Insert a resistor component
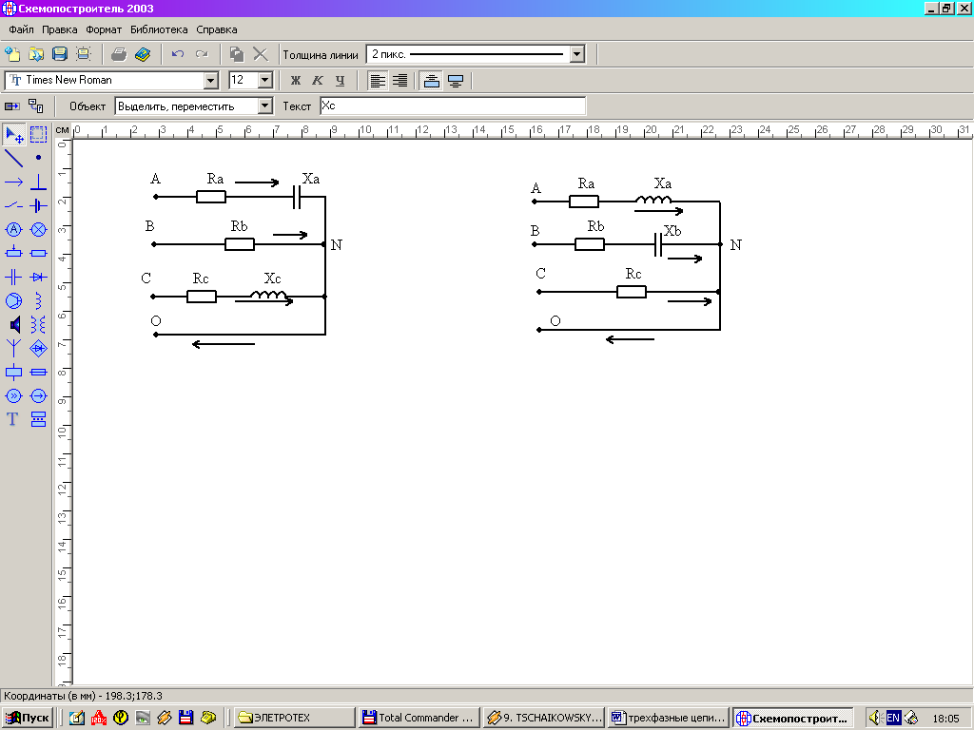The height and width of the screenshot is (730, 974). pos(38,253)
